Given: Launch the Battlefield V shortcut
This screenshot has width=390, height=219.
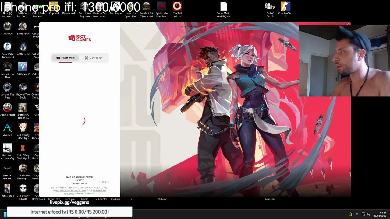Looking at the screenshot, I should 23,69.
